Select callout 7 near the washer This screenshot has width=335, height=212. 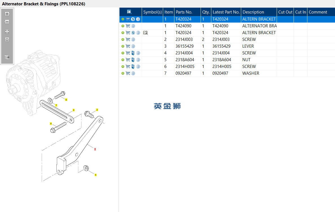[x=56, y=105]
